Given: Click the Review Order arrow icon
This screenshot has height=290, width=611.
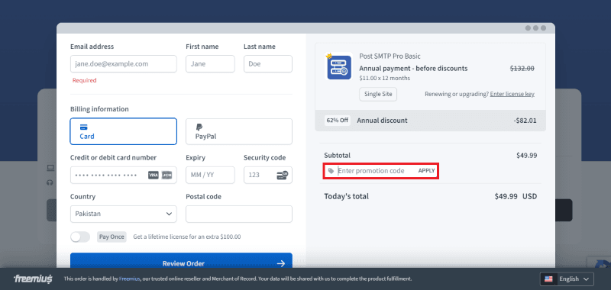Looking at the screenshot, I should click(x=280, y=263).
